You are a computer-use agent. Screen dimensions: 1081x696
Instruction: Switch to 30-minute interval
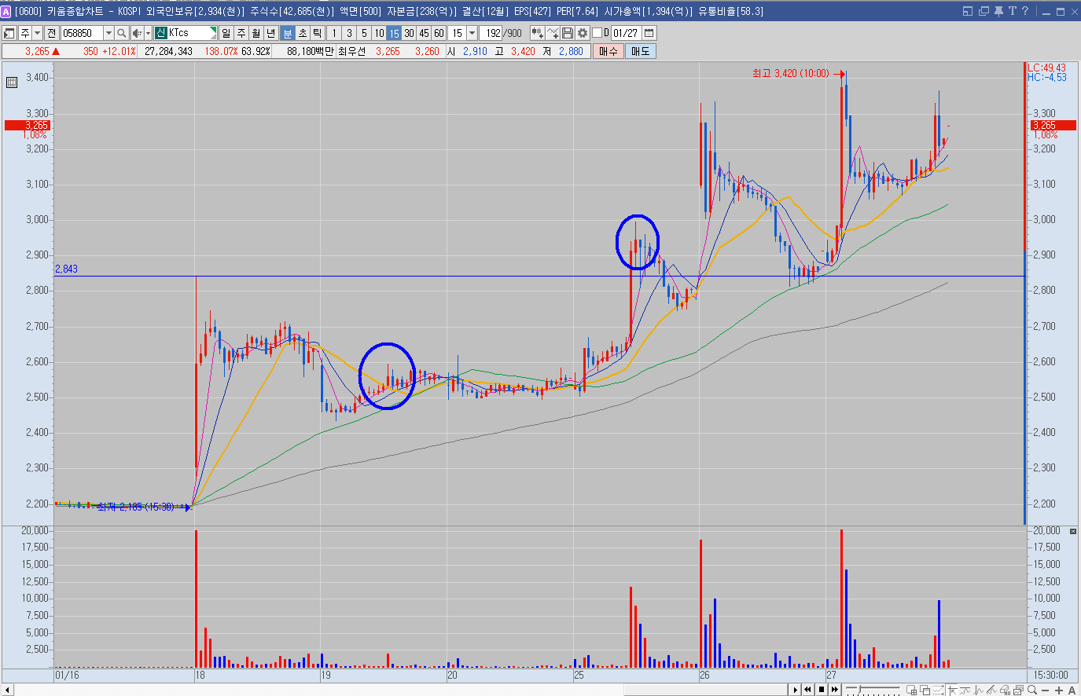(x=409, y=33)
